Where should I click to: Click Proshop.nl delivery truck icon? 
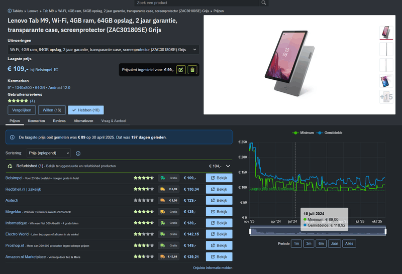[x=162, y=245]
